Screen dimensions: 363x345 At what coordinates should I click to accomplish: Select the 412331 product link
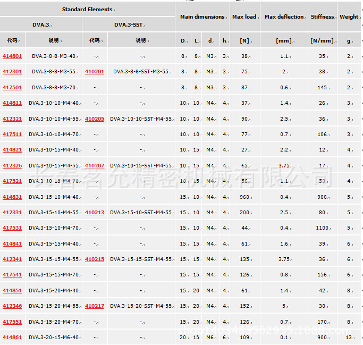pos(12,213)
